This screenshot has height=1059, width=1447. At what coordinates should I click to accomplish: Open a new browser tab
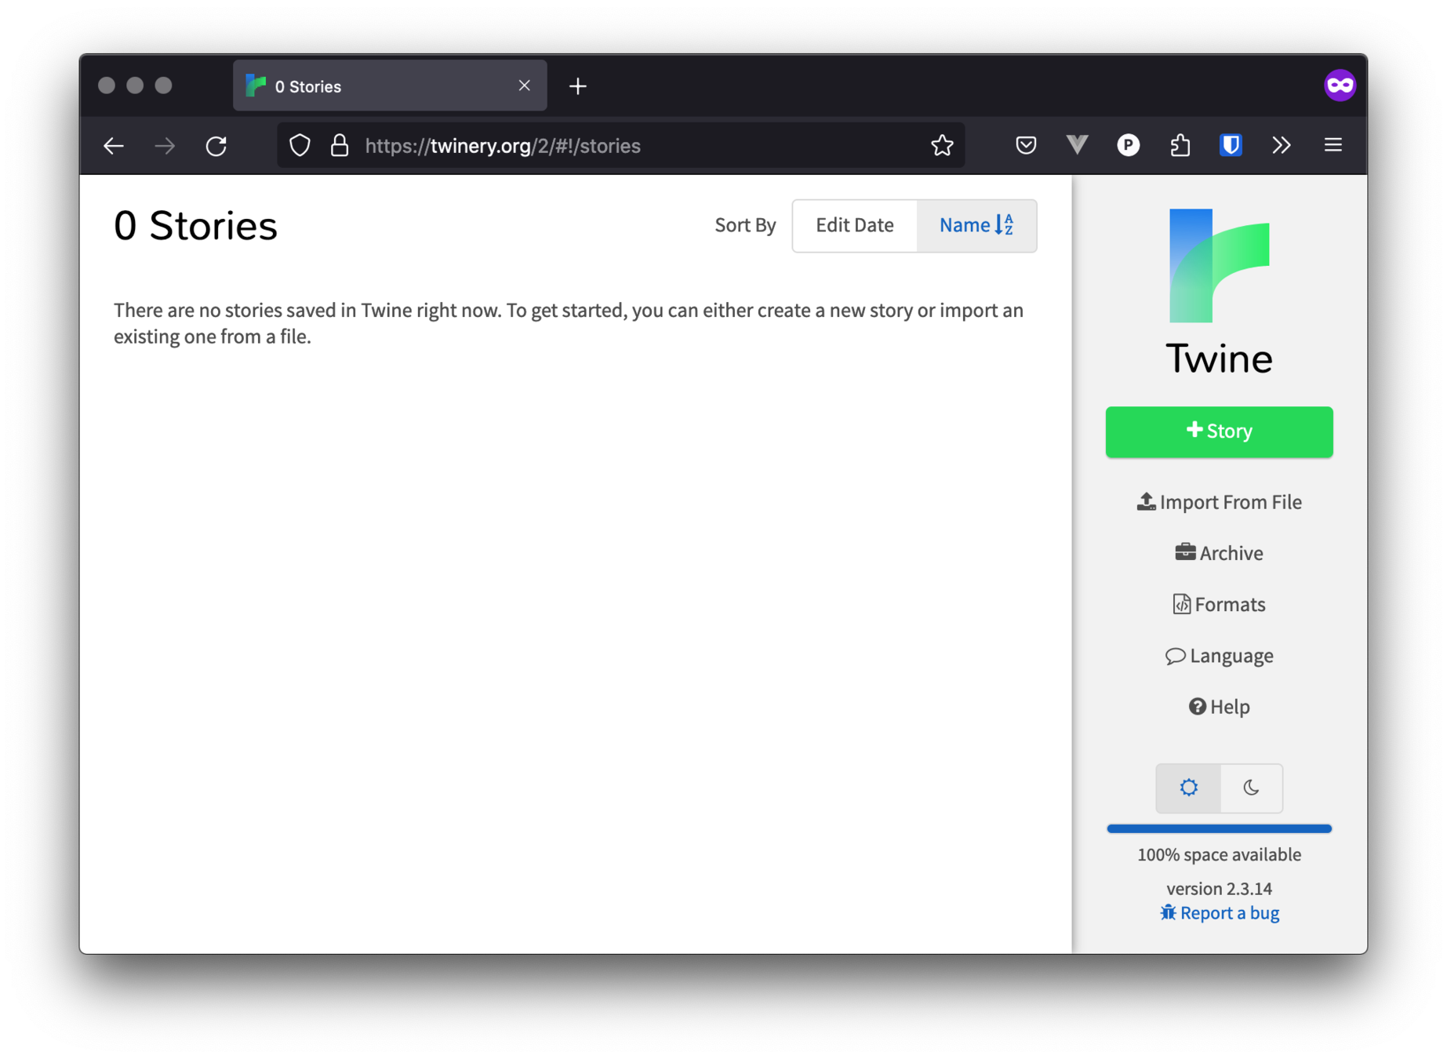click(x=578, y=86)
